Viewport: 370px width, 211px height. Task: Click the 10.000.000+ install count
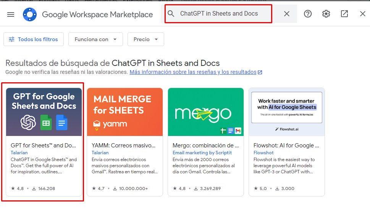[131, 189]
